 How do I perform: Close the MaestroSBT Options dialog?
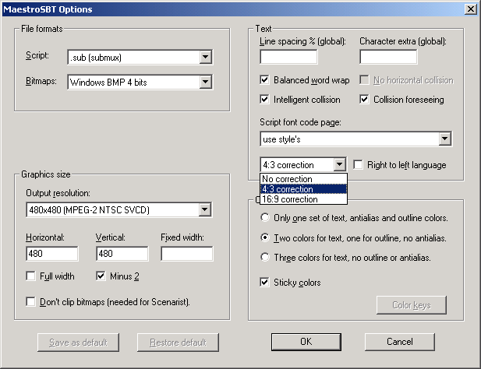point(470,9)
